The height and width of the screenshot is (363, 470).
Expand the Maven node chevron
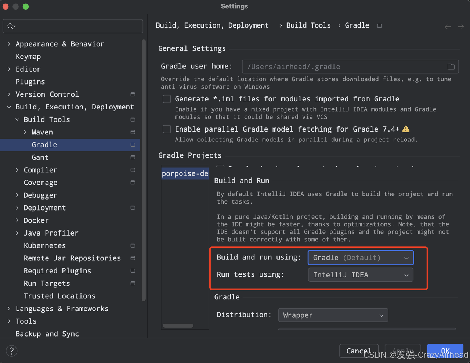tap(25, 132)
